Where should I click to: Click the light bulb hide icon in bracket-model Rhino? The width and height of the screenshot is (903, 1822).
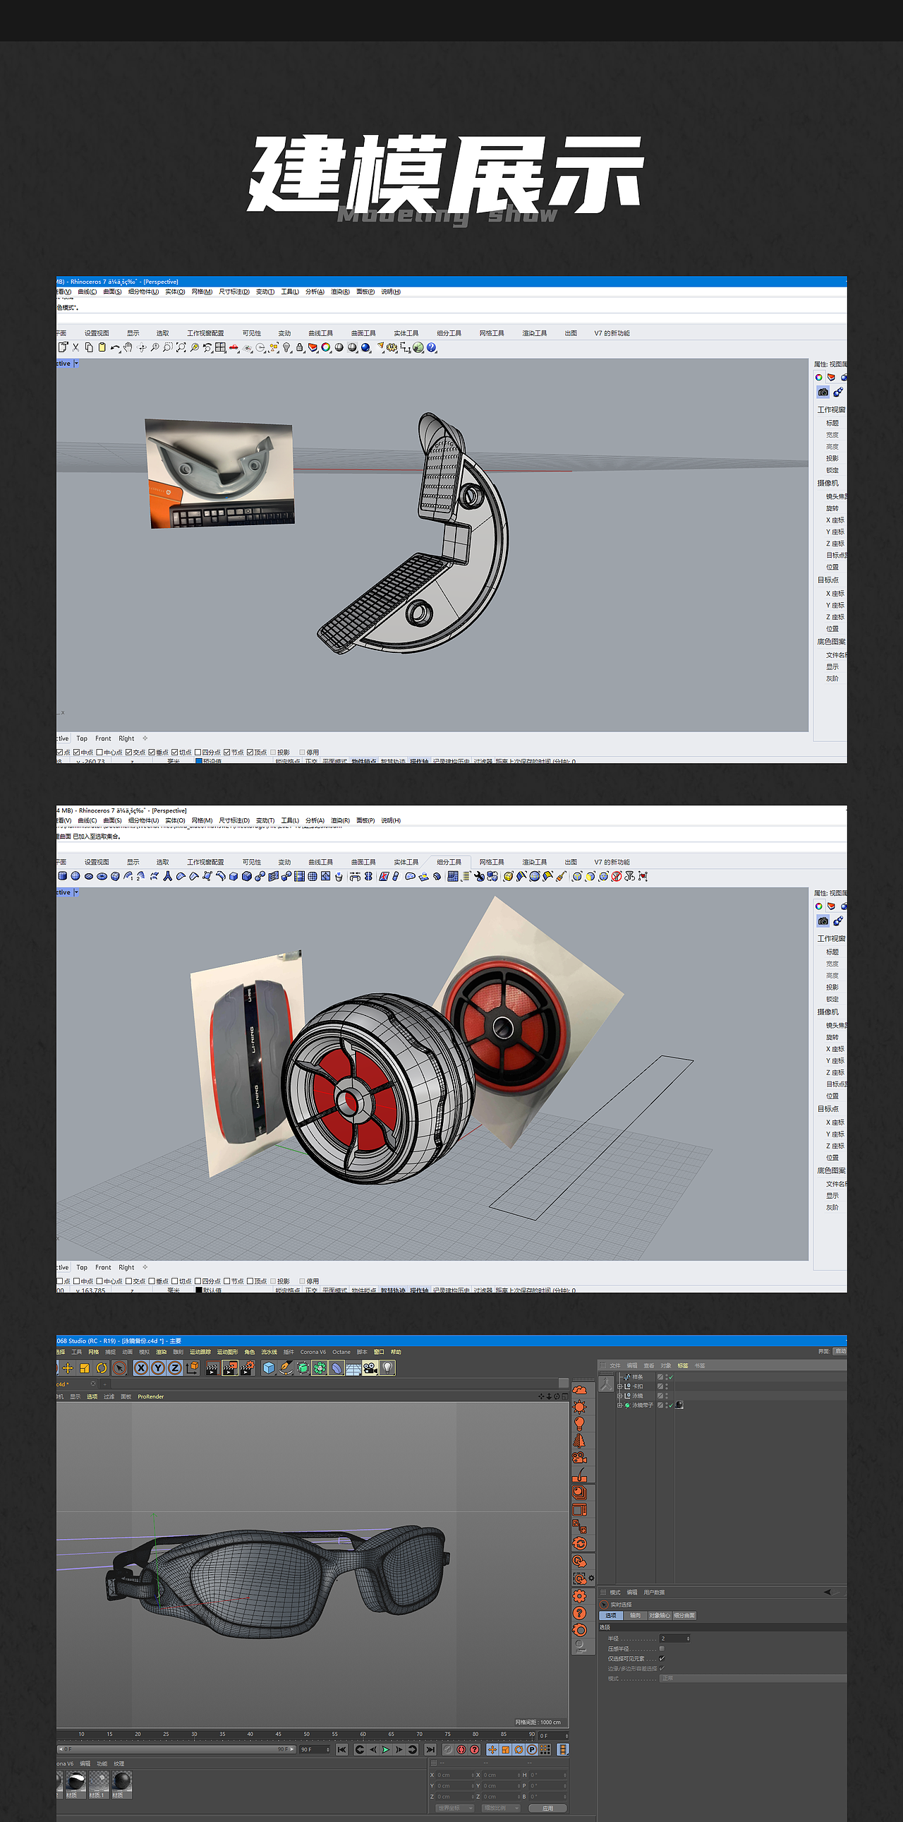[x=287, y=347]
